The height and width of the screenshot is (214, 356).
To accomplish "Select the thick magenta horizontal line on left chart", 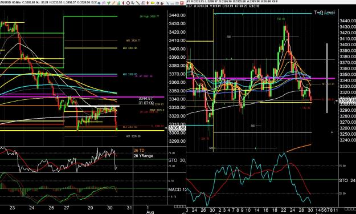I will [x=81, y=97].
